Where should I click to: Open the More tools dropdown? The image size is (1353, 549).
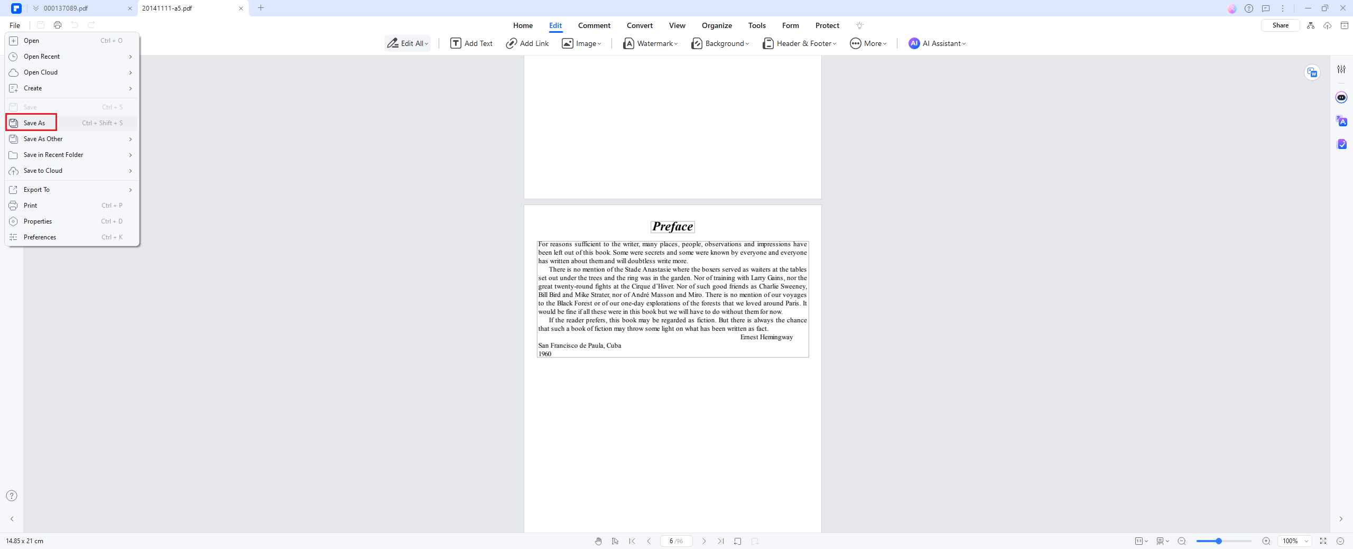click(868, 43)
